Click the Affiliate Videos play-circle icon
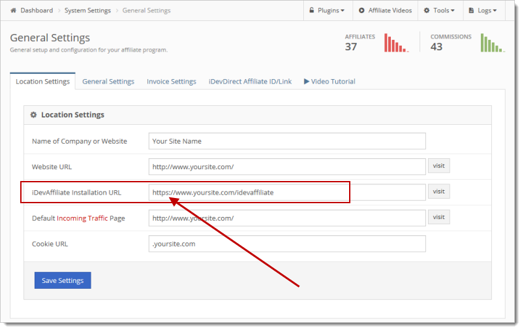The height and width of the screenshot is (330, 522). point(361,10)
